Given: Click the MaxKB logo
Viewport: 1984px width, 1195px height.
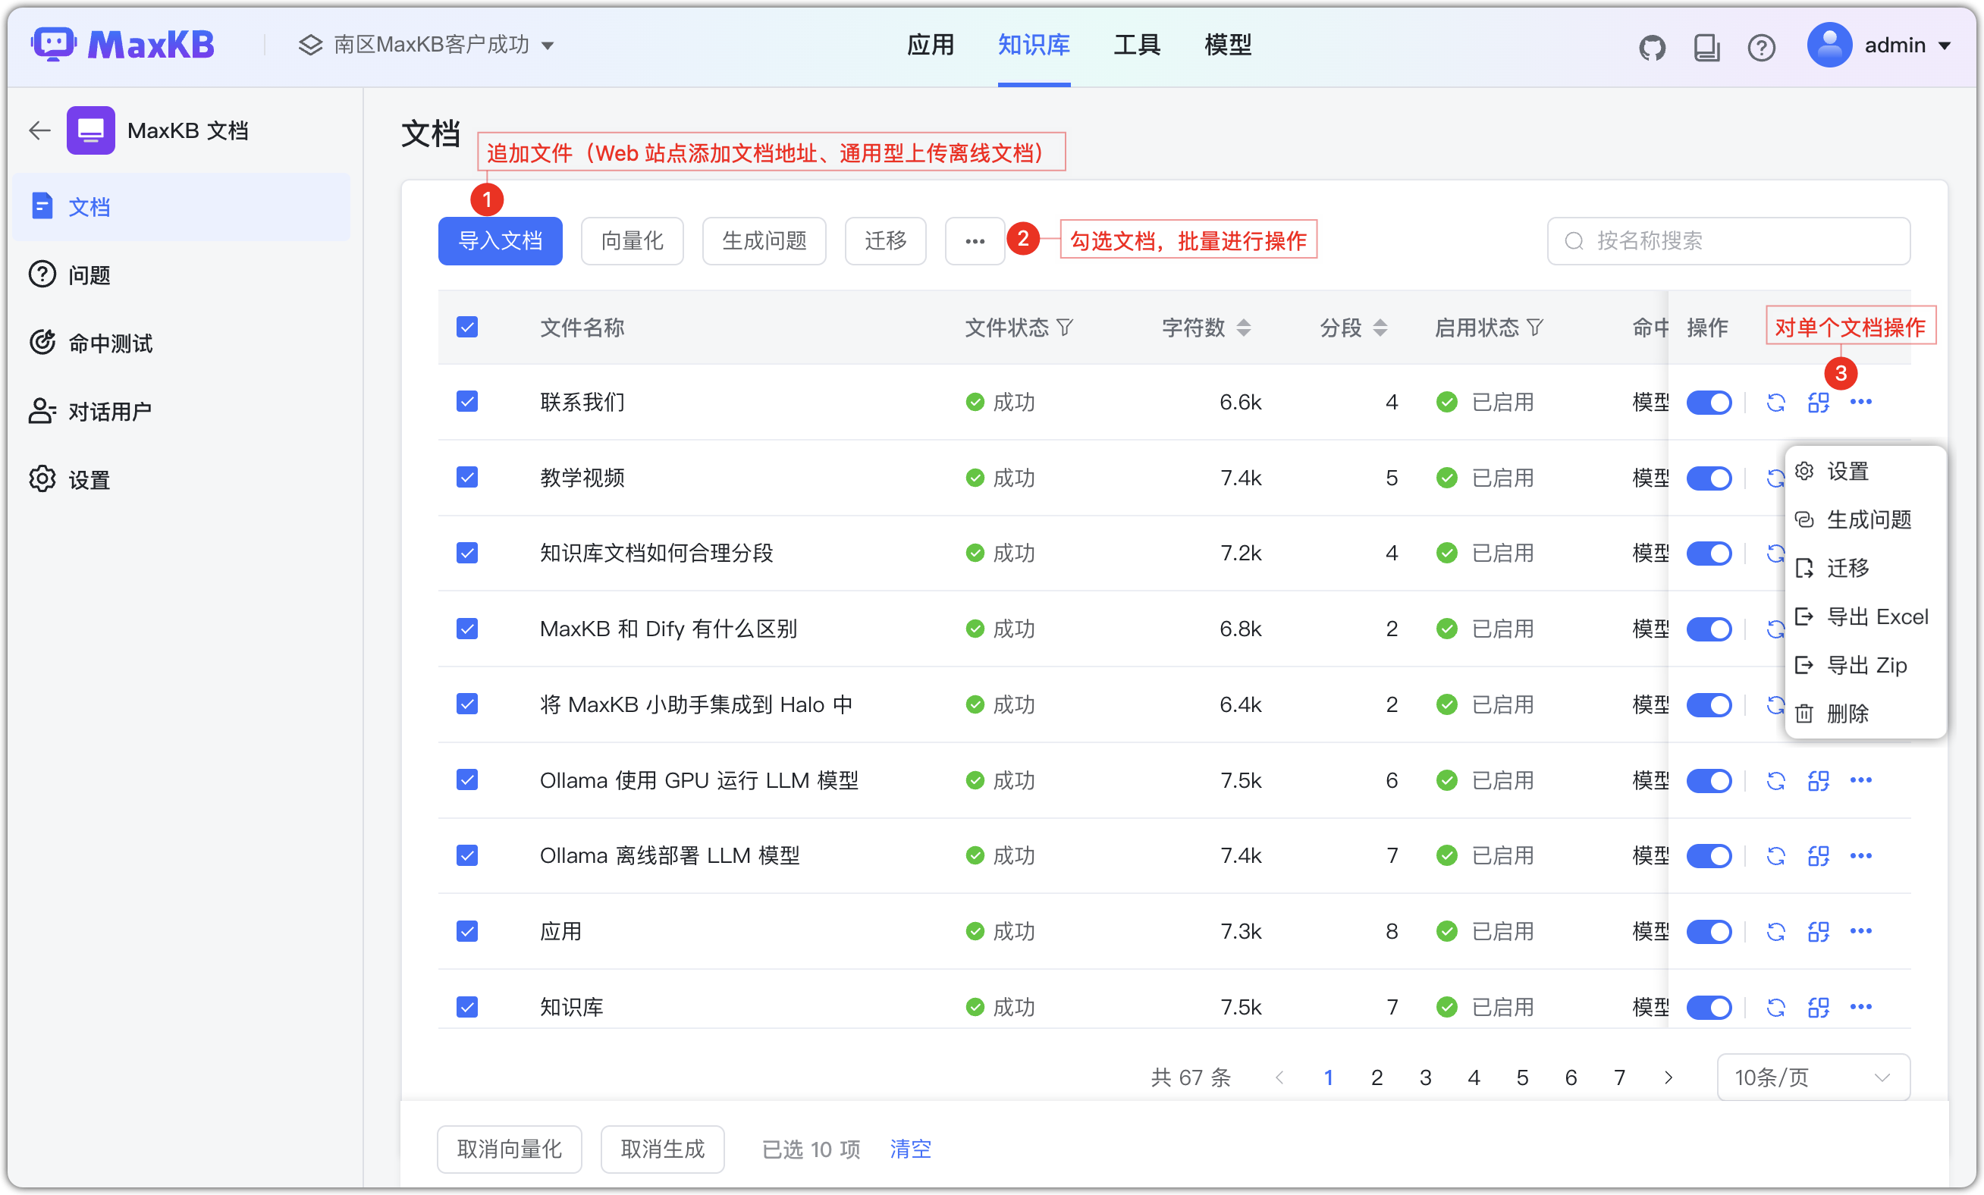Looking at the screenshot, I should 122,45.
